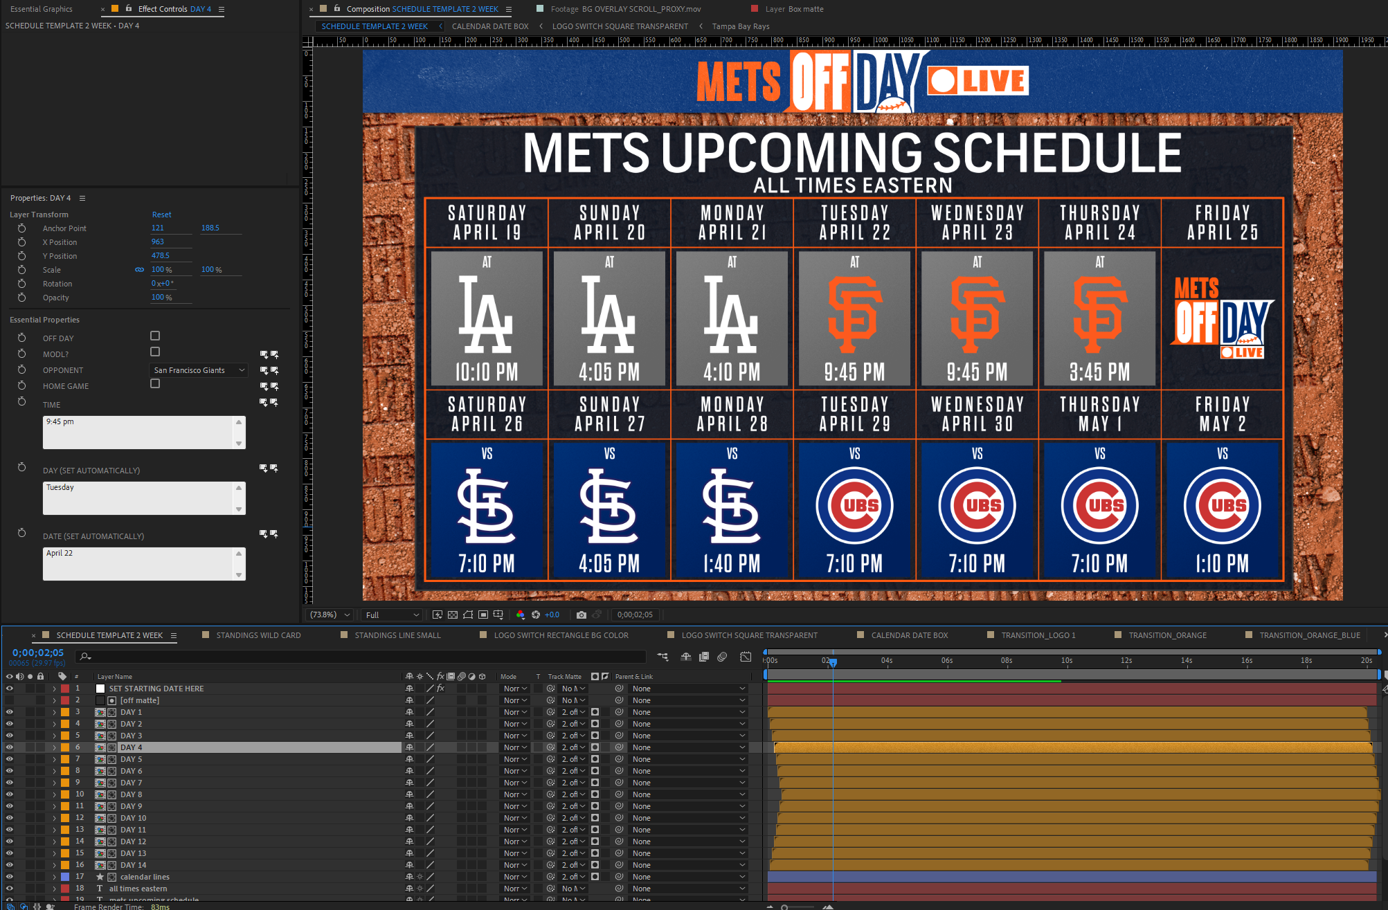Screen dimensions: 1388x910
Task: Open the CALENDAR DATE BOX timeline tab
Action: coord(909,635)
